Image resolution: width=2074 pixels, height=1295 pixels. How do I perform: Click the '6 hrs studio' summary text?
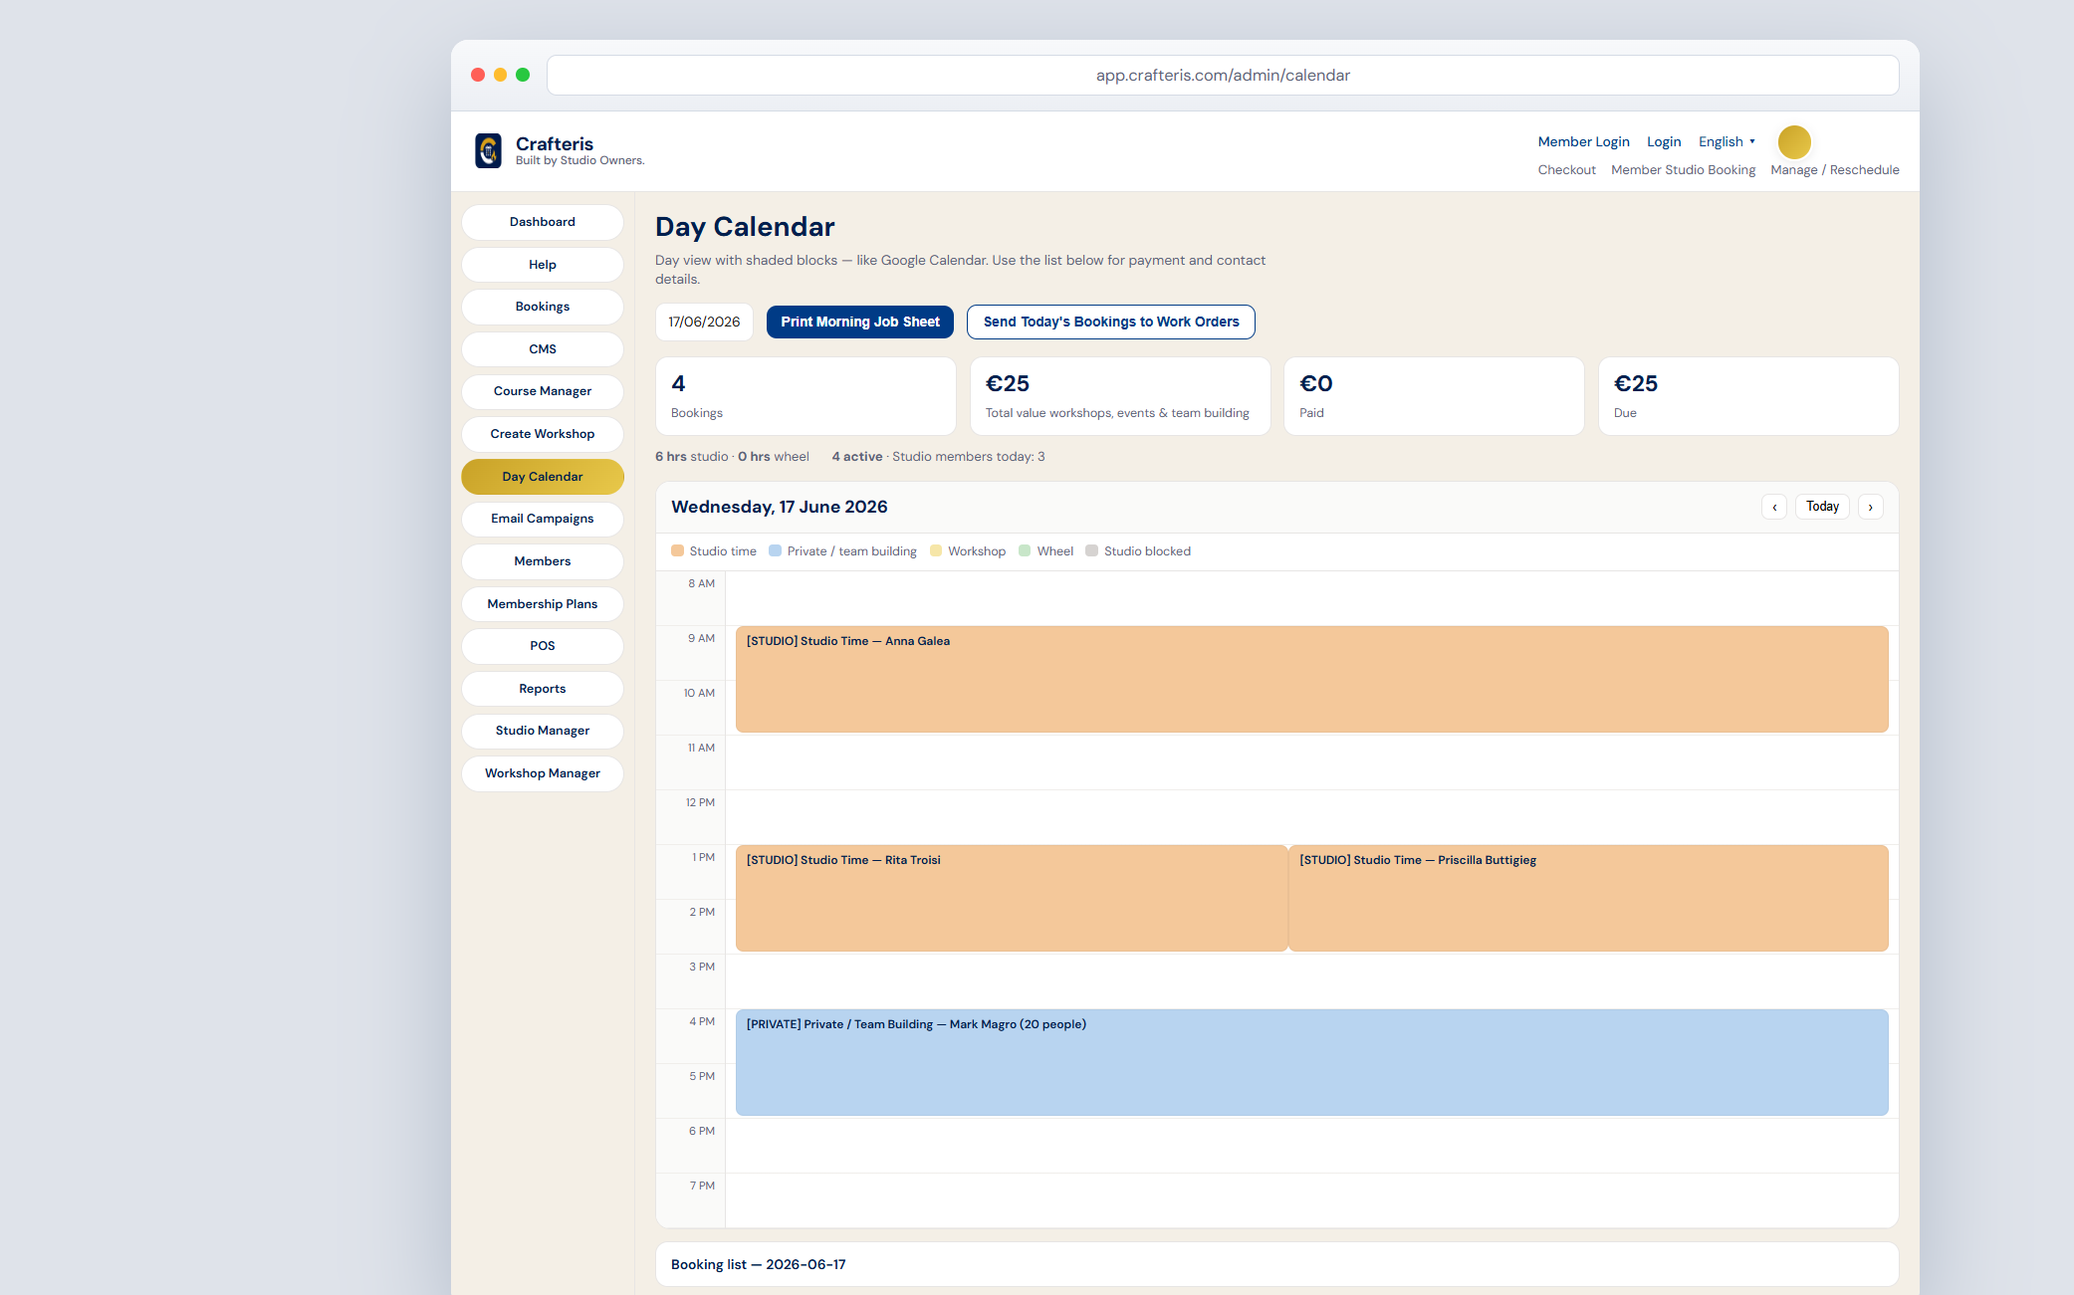point(692,457)
